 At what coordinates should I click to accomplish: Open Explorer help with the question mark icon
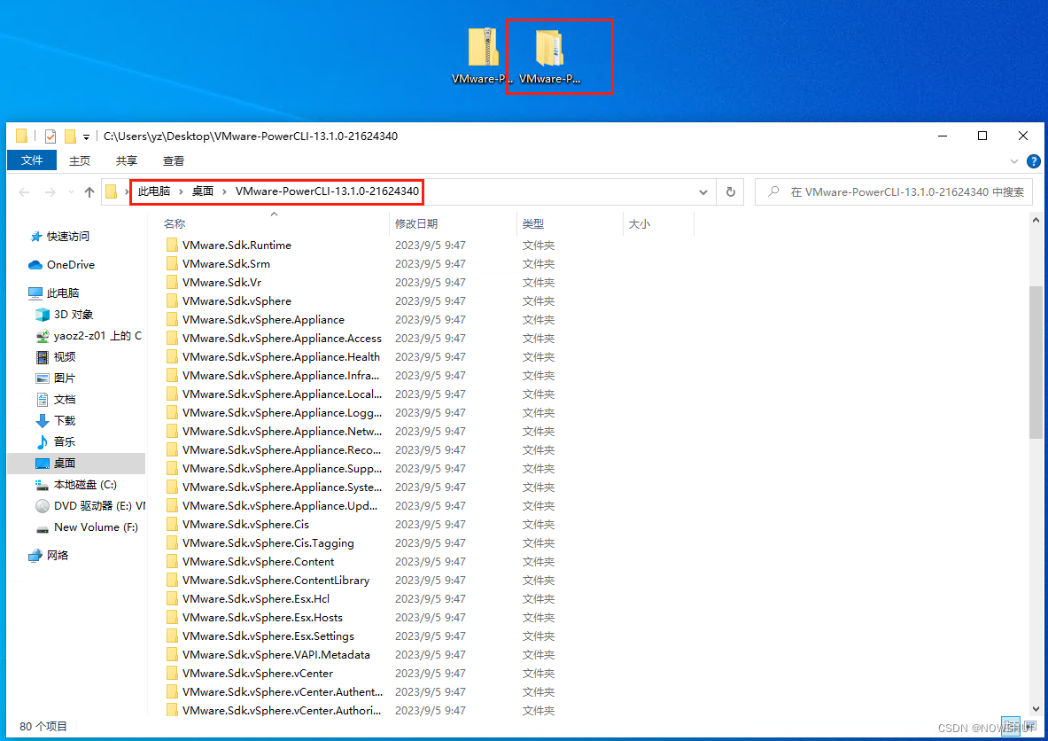(1033, 161)
